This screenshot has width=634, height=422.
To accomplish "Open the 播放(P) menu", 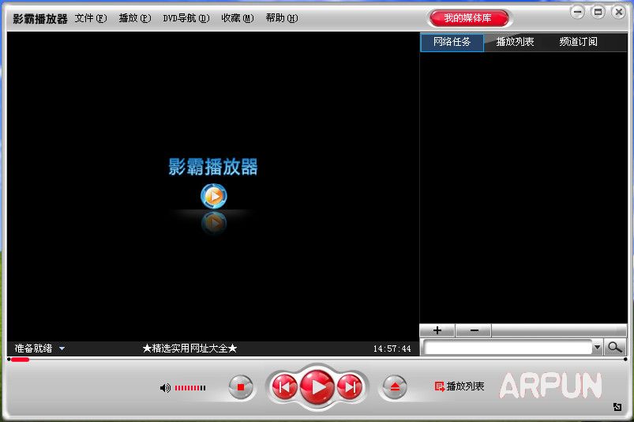I will pos(135,18).
